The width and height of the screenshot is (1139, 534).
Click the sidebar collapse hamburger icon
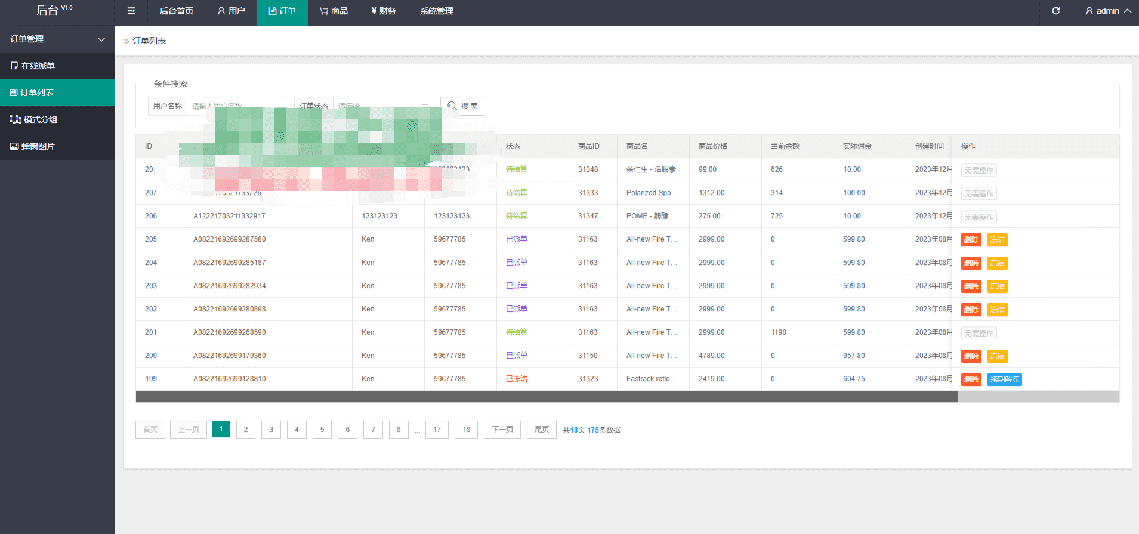131,11
